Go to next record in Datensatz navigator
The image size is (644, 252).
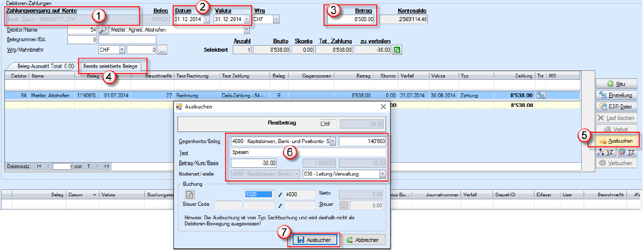point(97,166)
